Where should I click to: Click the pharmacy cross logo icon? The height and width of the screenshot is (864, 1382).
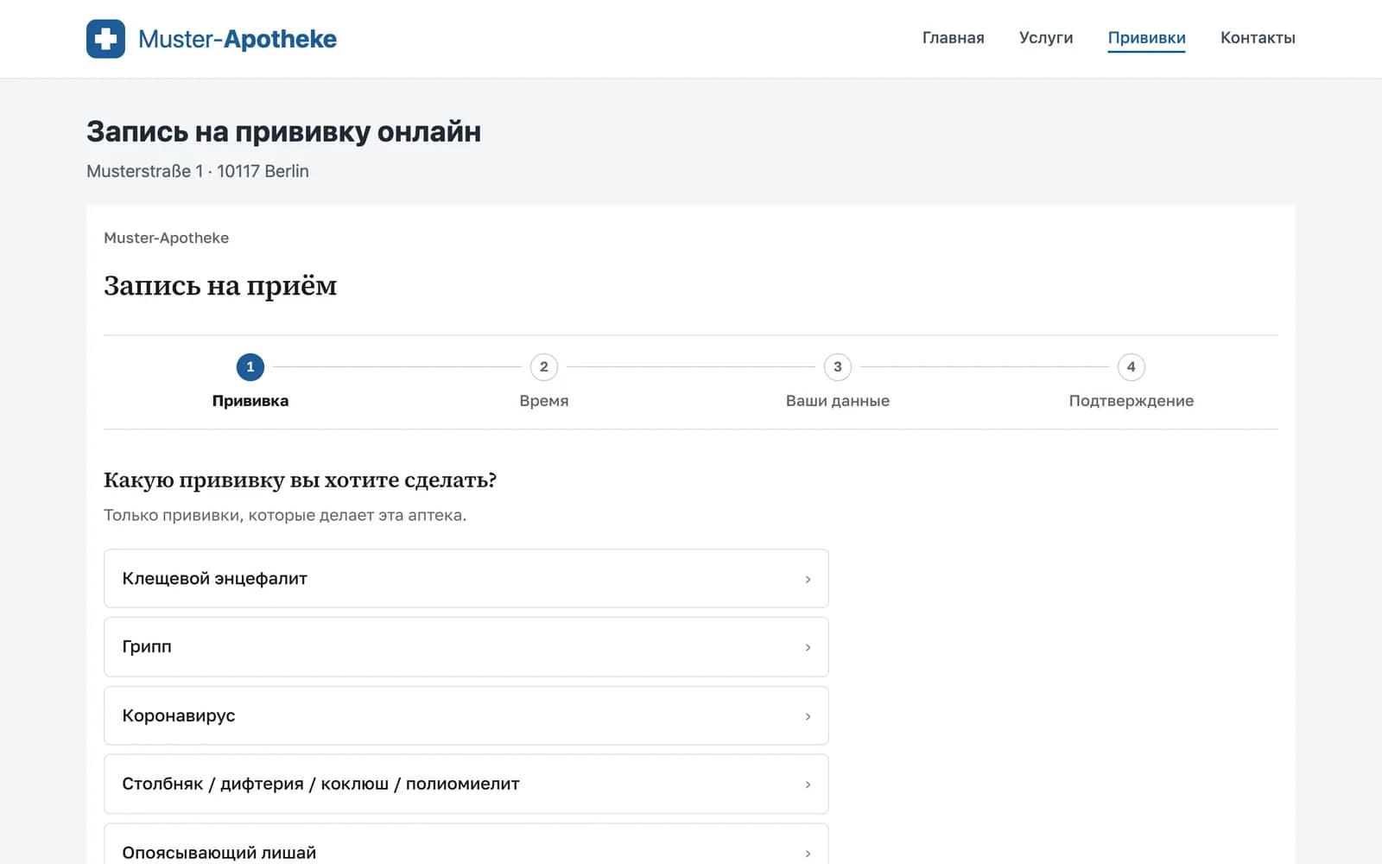(x=105, y=39)
